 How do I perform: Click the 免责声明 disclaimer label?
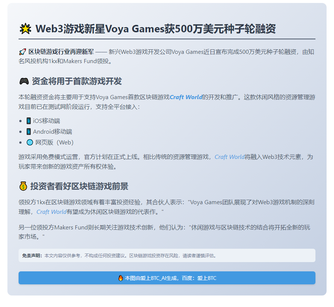[31, 255]
